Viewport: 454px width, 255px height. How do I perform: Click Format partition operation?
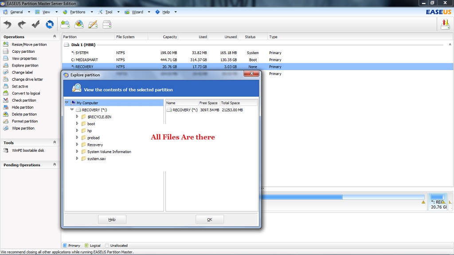[x=25, y=121]
